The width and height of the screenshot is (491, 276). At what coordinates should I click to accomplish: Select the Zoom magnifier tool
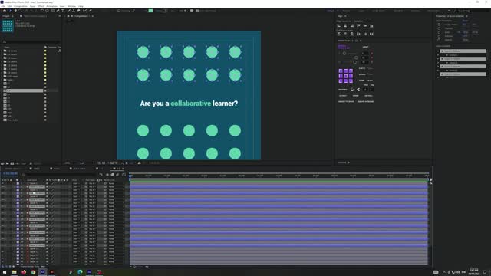(21, 11)
